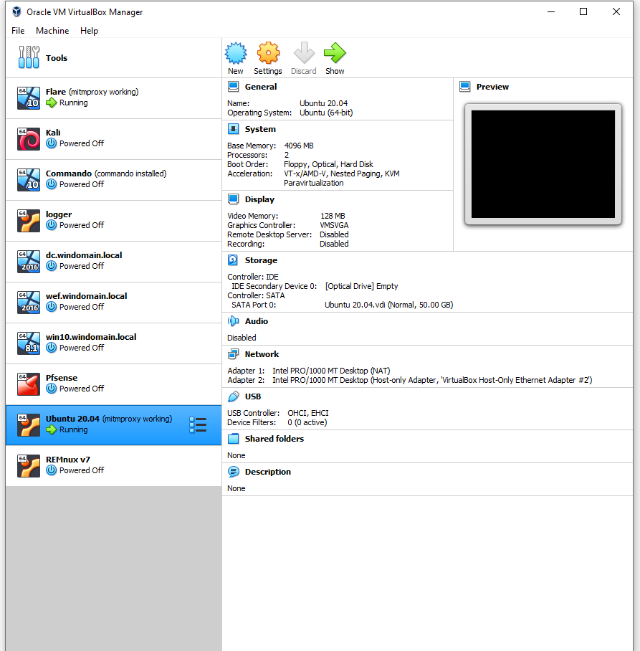Click the wef.windomain.local 2016 icon
Image resolution: width=640 pixels, height=651 pixels.
(29, 303)
